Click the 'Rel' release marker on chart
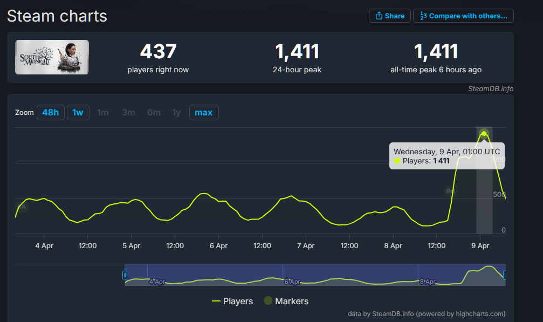Viewport: 543px width, 322px height. click(450, 191)
